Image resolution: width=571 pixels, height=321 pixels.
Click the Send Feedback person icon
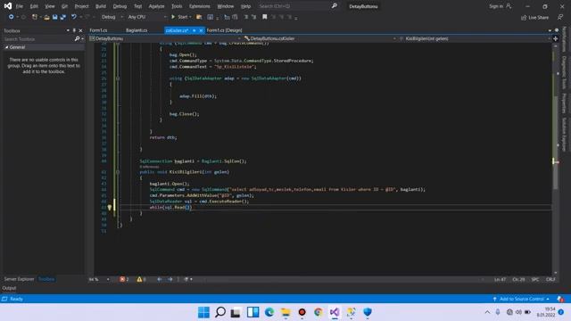[560, 18]
